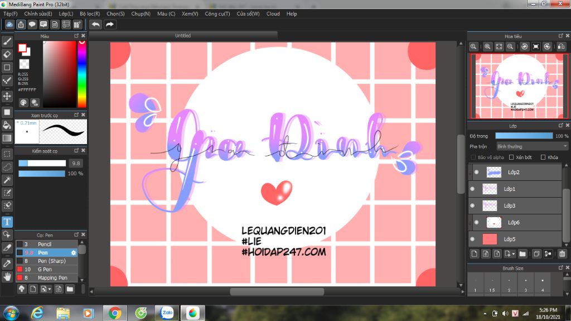Screen dimensions: 571x321
Task: Select the G Pen brush
Action: coord(47,269)
